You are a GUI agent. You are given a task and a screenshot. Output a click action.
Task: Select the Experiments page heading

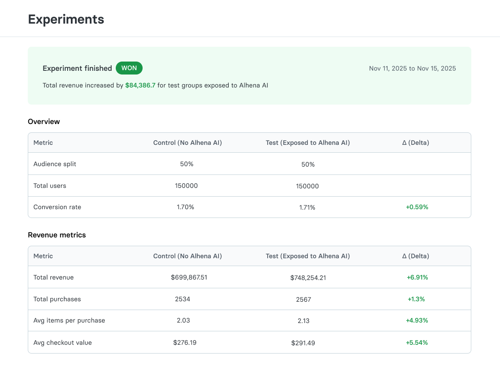(66, 19)
